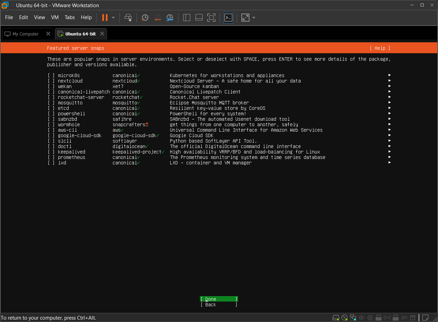Viewport: 438px width, 322px height.
Task: Expand nextcloud details with its right arrow
Action: 389,81
